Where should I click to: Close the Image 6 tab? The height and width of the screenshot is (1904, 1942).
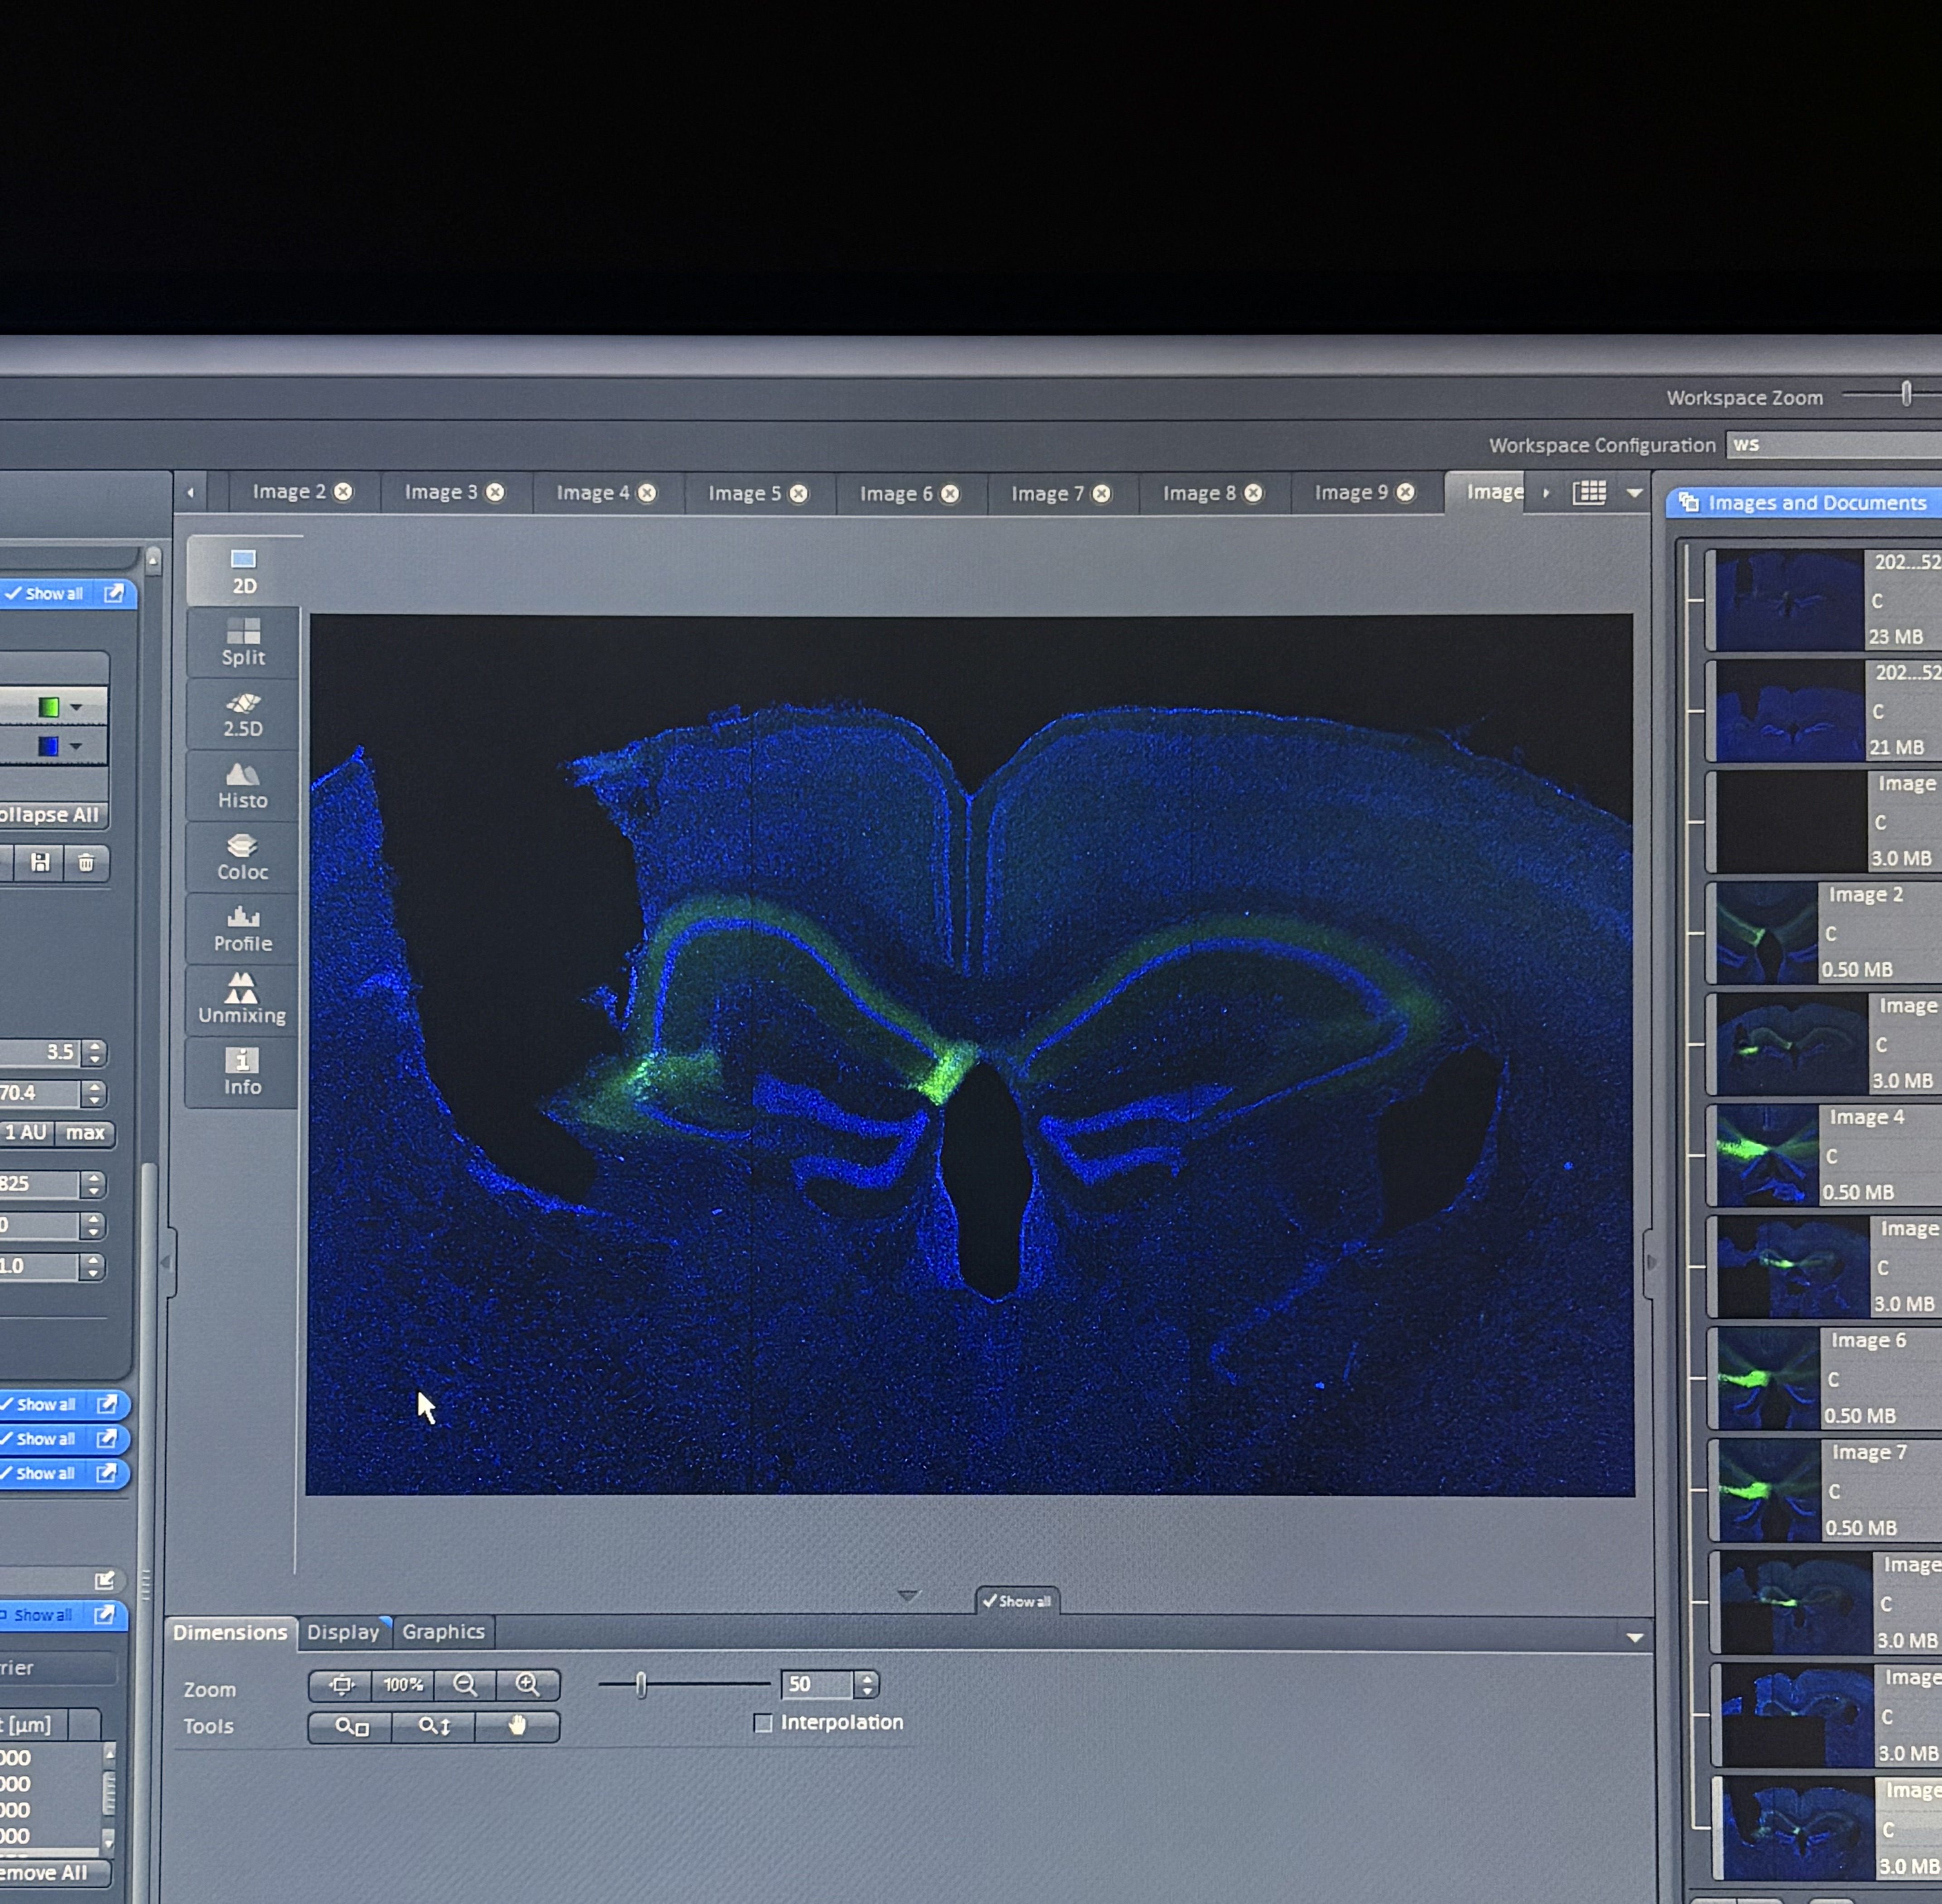[950, 494]
